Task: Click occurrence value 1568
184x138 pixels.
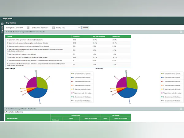Action: coord(75,40)
